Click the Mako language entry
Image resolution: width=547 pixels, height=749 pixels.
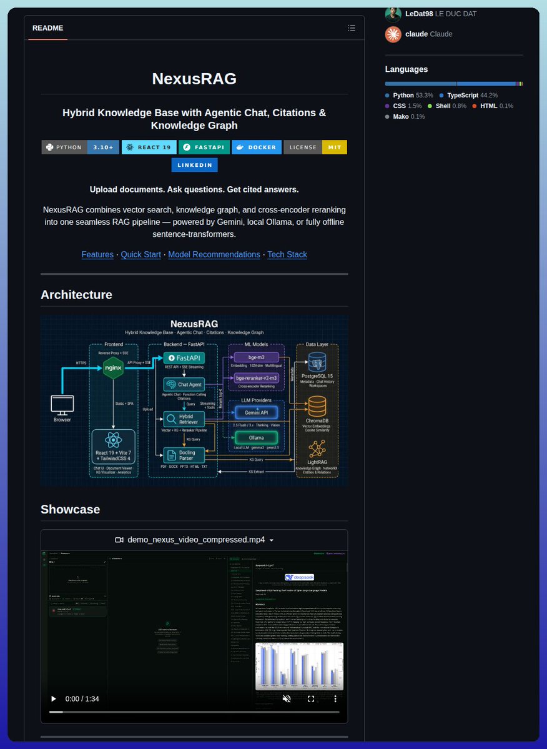405,117
